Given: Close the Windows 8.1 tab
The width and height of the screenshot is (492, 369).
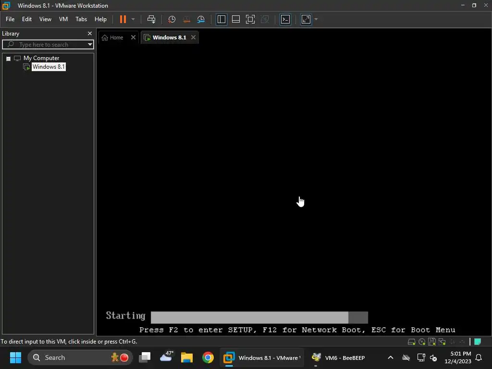Looking at the screenshot, I should pyautogui.click(x=193, y=37).
